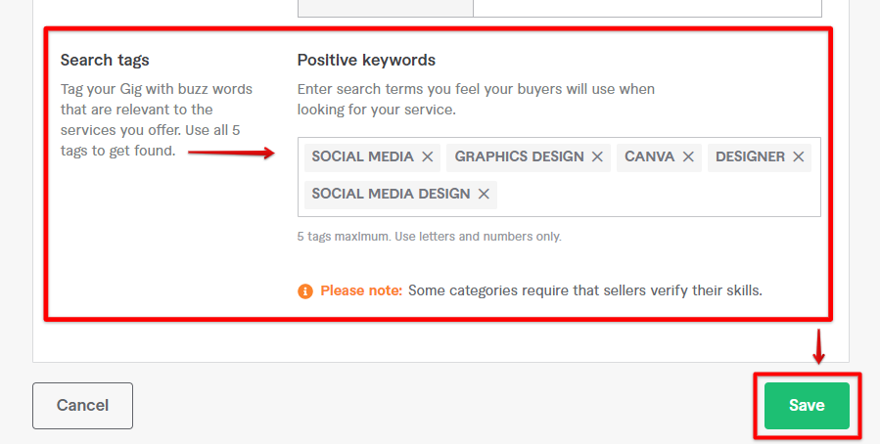Screen dimensions: 880x444
Task: Remove the SOCIAL MEDIA tag
Action: [x=428, y=157]
